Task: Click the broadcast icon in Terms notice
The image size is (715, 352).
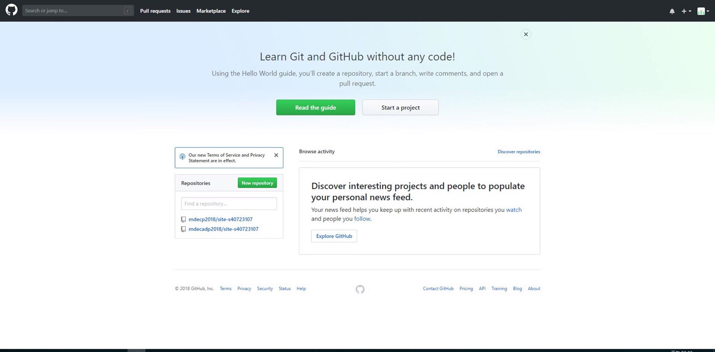Action: 182,157
